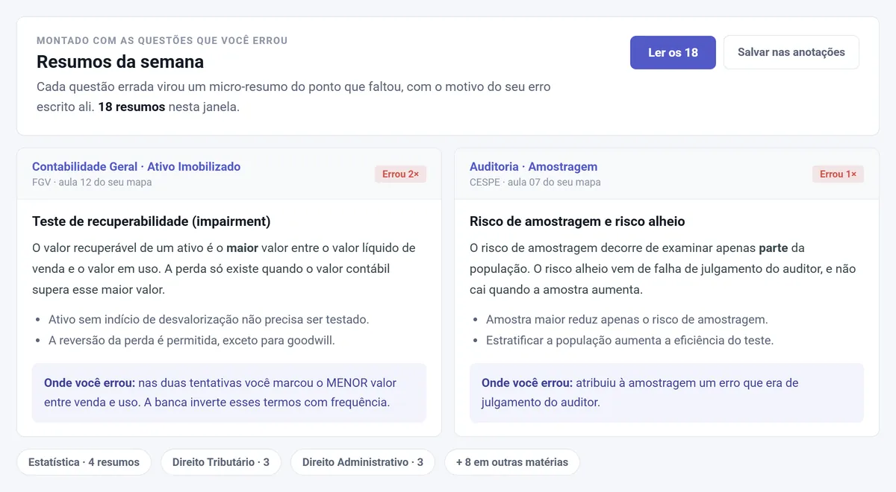Click "Salvar nas anotações" button
This screenshot has height=492, width=896.
(791, 52)
